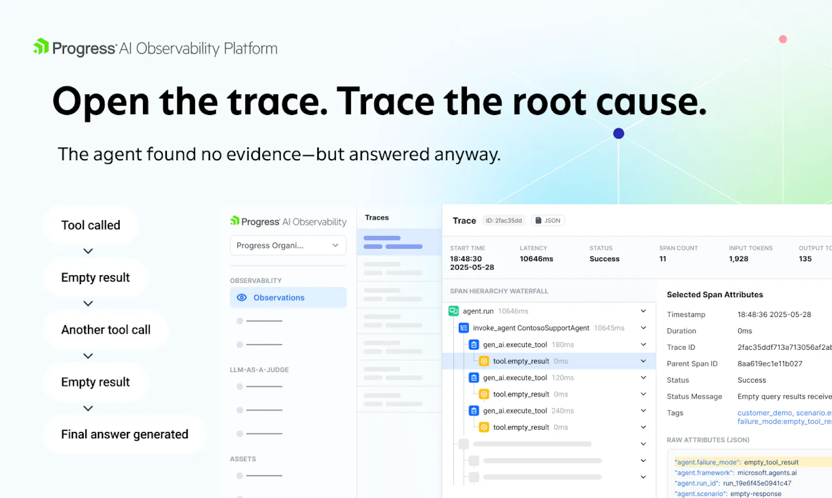This screenshot has width=832, height=498.
Task: Click the eye icon beside Observations
Action: click(242, 298)
